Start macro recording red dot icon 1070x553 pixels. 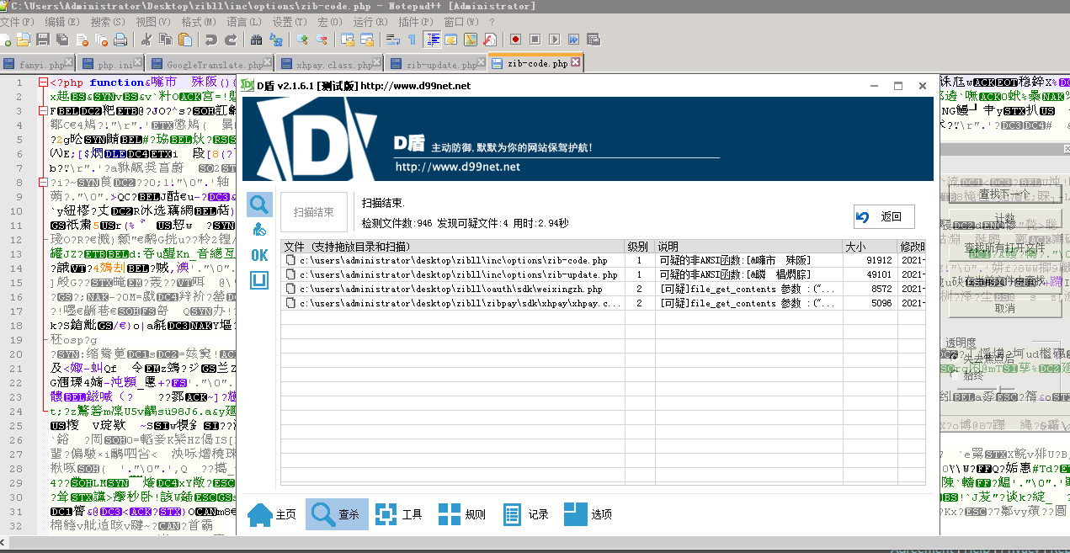[515, 40]
